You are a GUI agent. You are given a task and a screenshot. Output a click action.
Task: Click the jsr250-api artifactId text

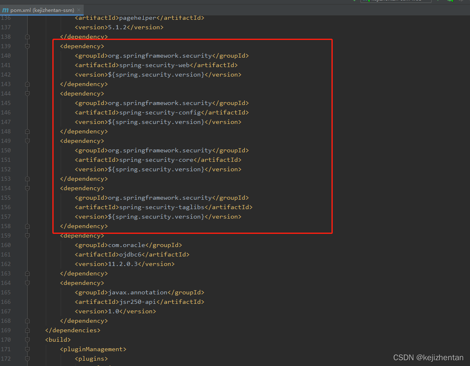coord(138,302)
